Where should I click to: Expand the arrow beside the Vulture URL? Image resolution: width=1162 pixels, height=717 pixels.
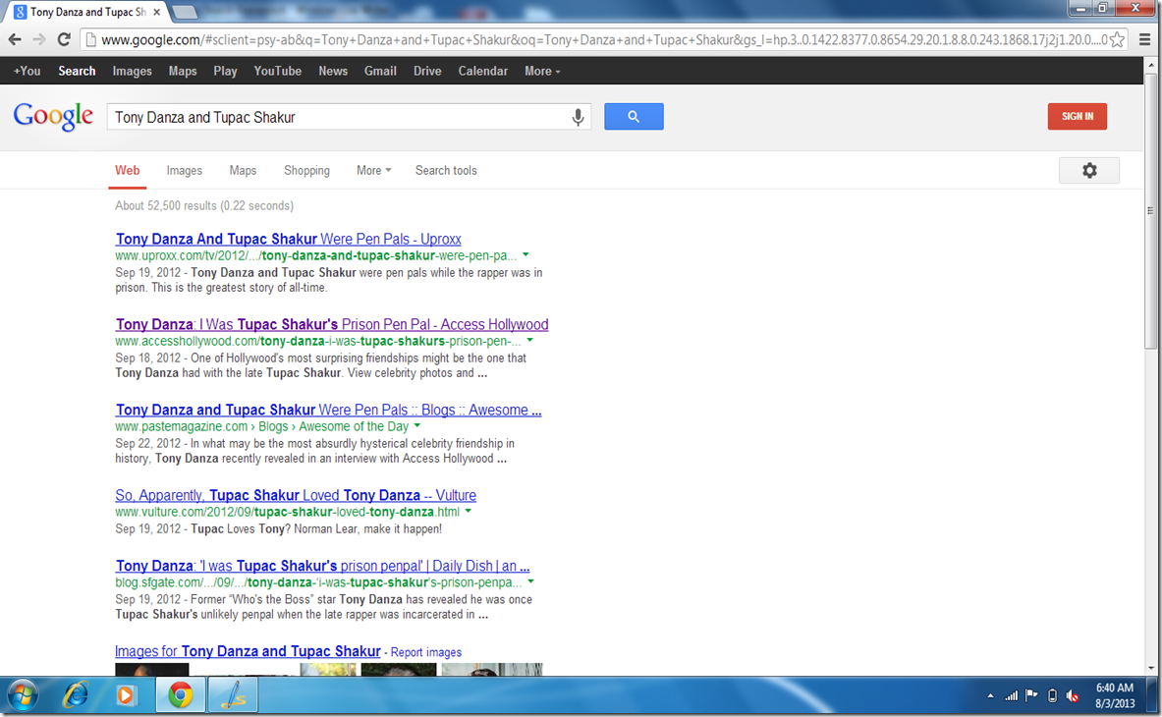point(468,512)
